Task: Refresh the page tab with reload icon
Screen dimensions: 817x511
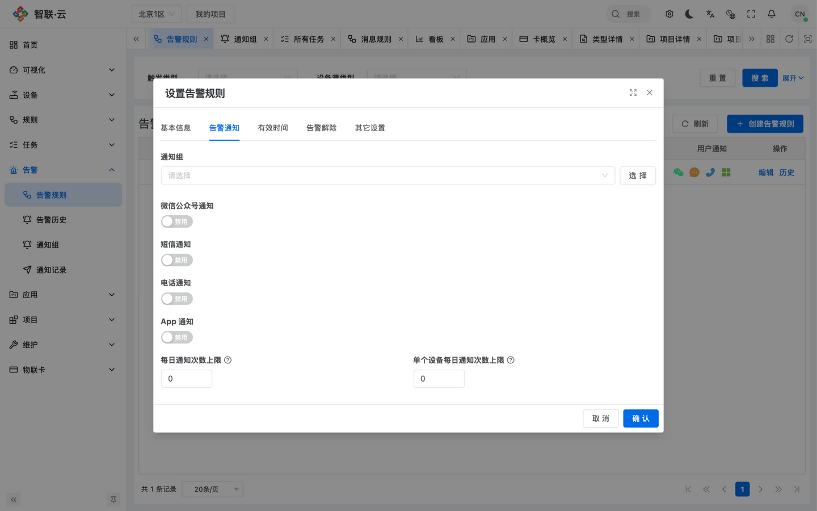Action: pos(789,39)
